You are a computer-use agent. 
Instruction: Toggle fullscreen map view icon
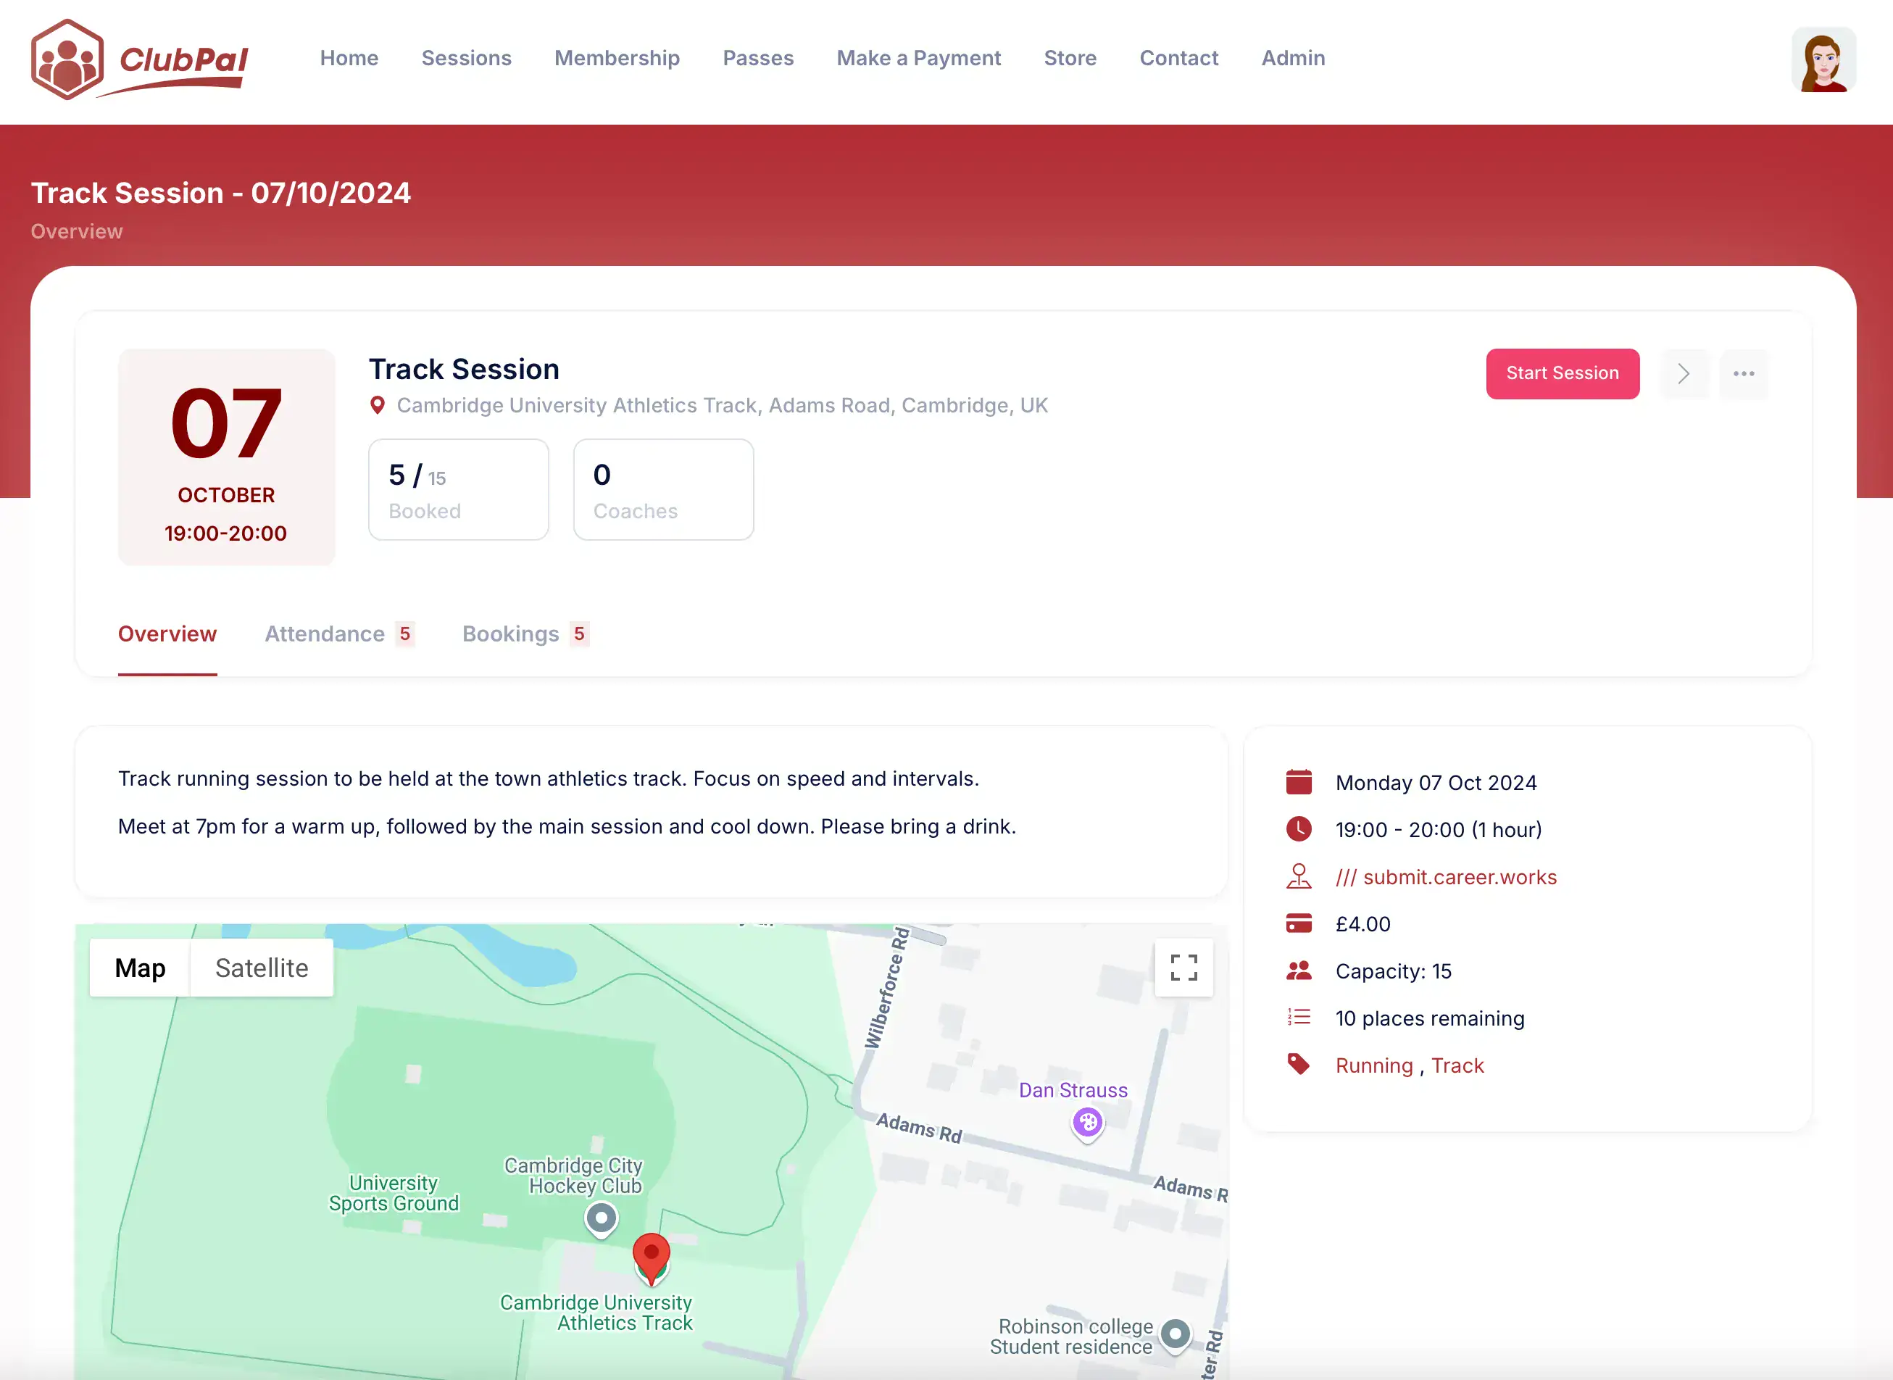(1183, 968)
